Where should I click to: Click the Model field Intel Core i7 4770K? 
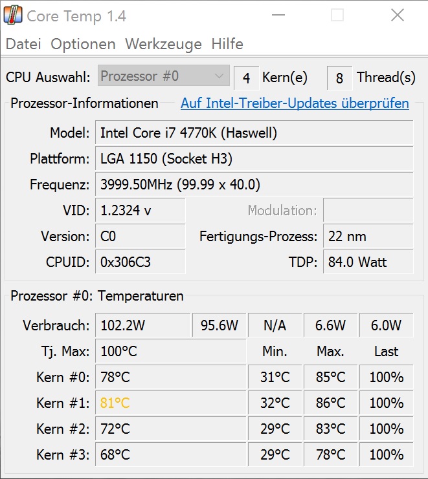click(x=254, y=133)
